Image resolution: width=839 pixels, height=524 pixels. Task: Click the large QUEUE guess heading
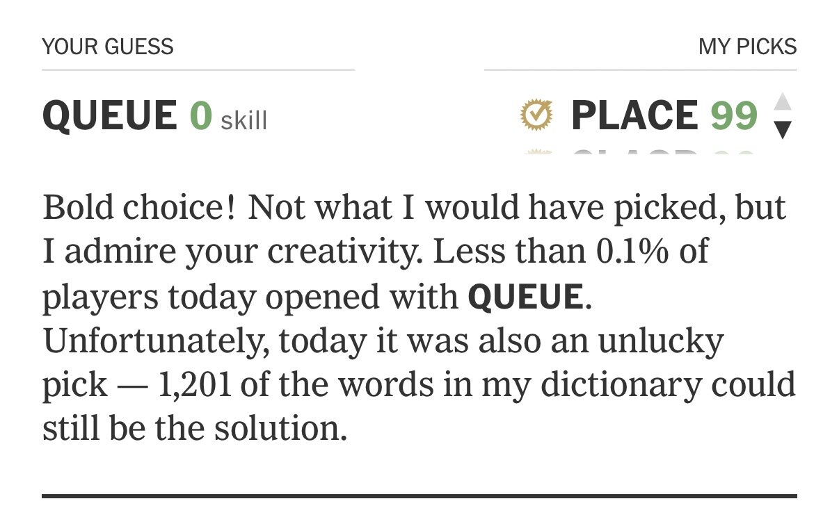click(x=110, y=115)
